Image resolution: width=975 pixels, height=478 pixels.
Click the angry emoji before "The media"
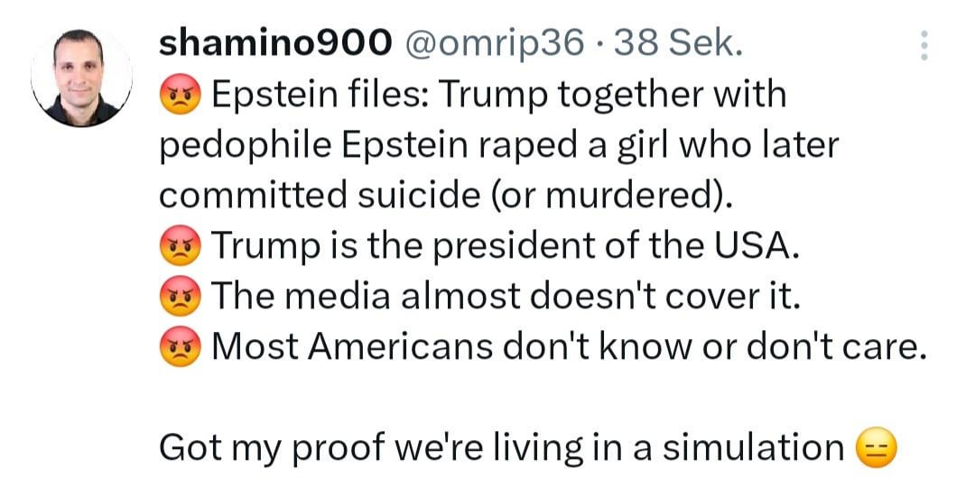click(181, 295)
